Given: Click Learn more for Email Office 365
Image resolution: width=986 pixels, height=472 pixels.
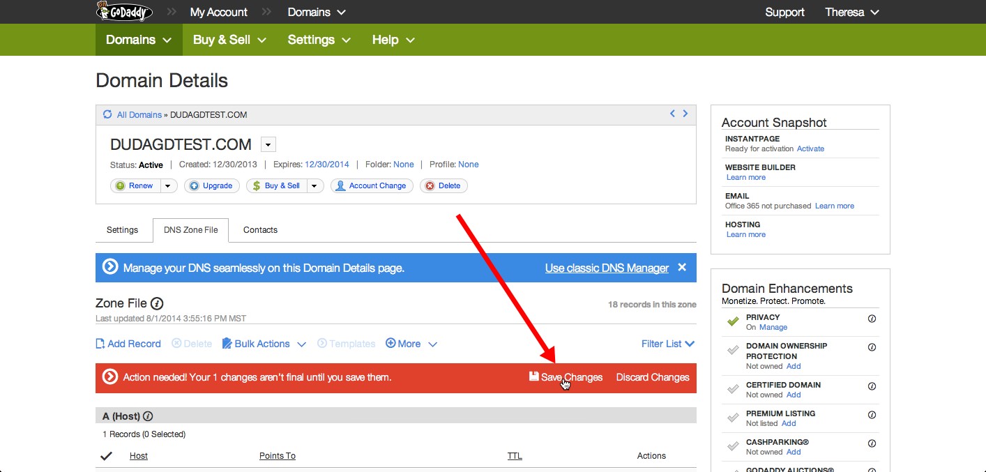Looking at the screenshot, I should click(835, 206).
